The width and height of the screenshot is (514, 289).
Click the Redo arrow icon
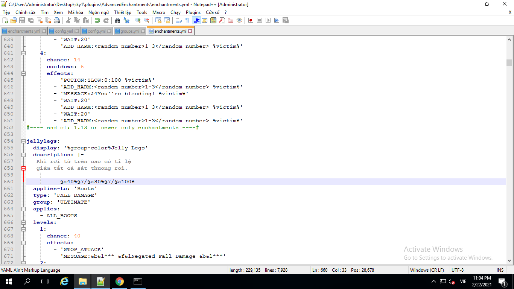coord(106,20)
